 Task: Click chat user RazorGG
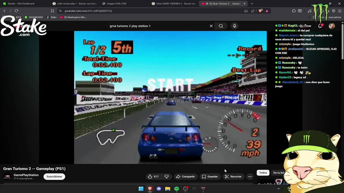pos(285,72)
